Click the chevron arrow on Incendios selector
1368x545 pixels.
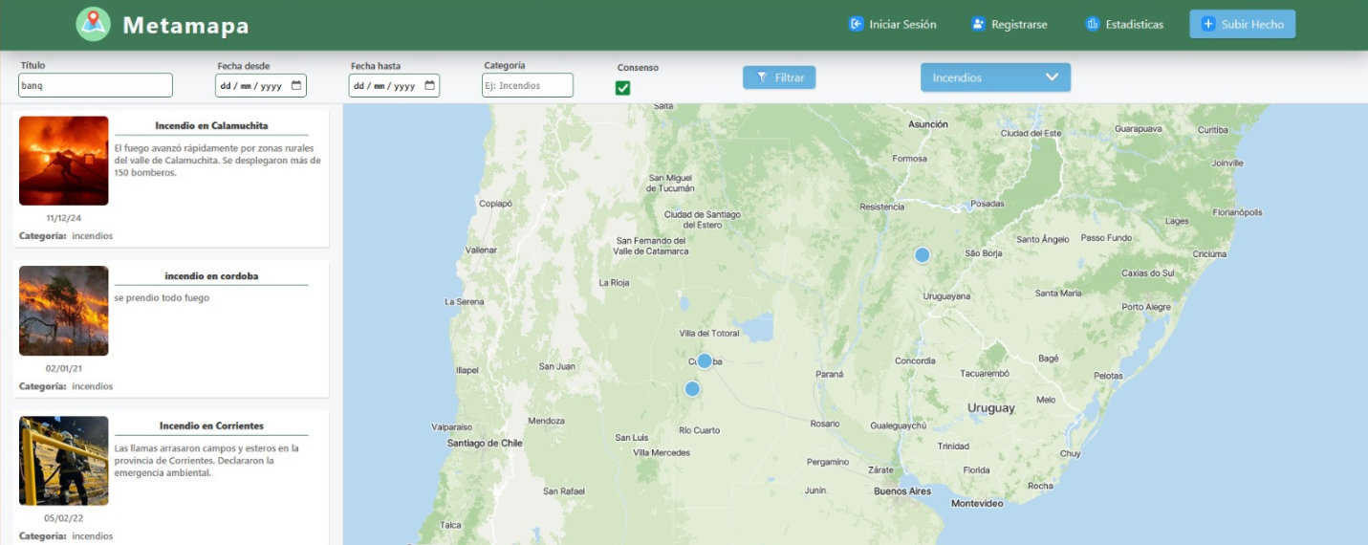(1052, 77)
